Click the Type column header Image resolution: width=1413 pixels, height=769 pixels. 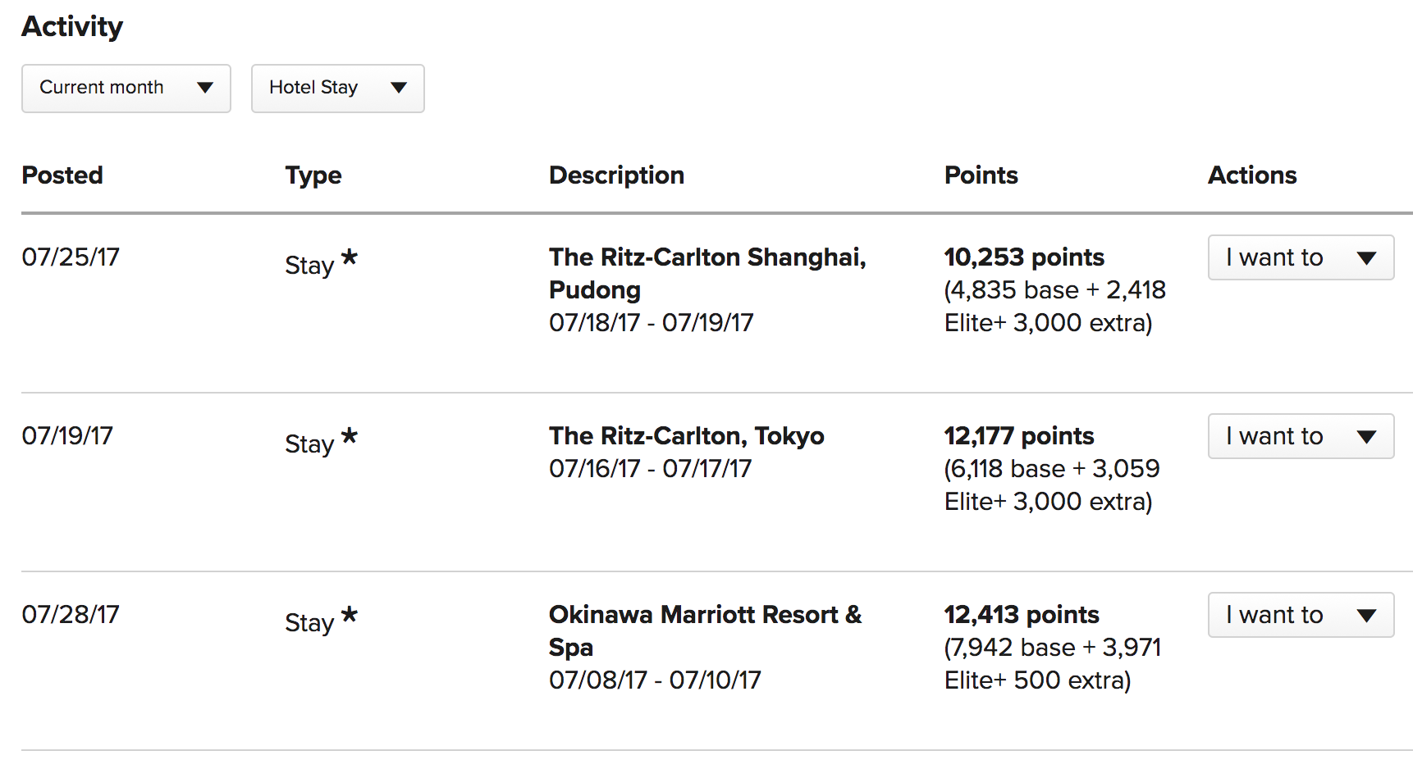pyautogui.click(x=313, y=175)
